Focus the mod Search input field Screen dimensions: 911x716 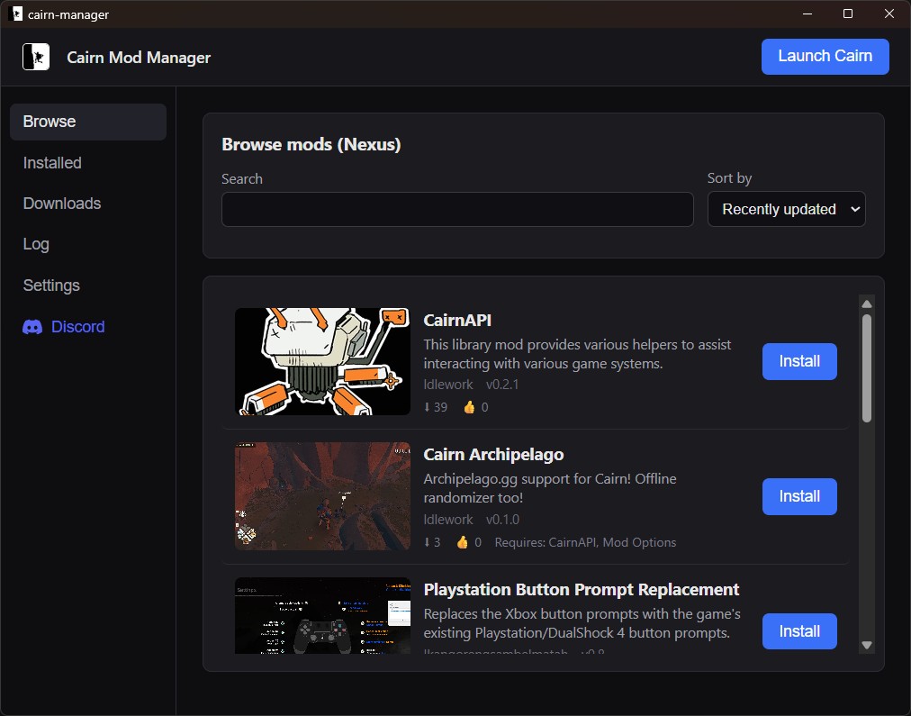457,209
